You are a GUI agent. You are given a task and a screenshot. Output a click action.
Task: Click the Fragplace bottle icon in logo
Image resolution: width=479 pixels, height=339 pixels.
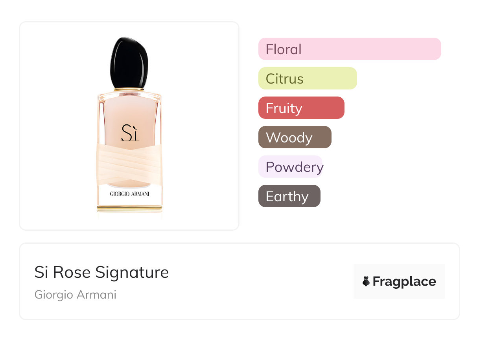[366, 281]
